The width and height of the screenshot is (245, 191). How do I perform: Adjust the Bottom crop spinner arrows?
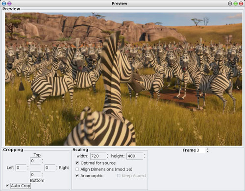[42, 174]
